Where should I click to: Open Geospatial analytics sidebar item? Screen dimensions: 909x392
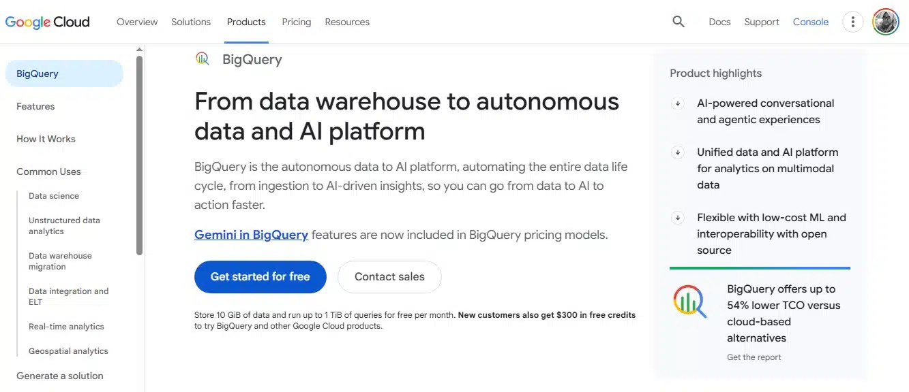(68, 351)
